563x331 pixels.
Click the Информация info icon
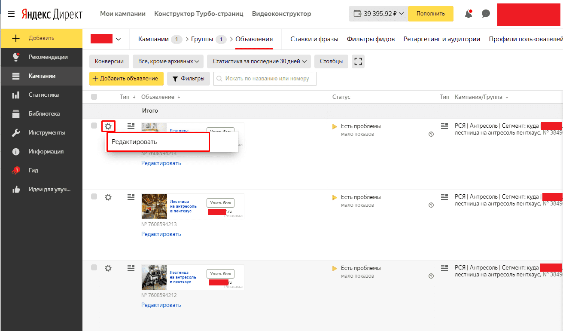[16, 152]
